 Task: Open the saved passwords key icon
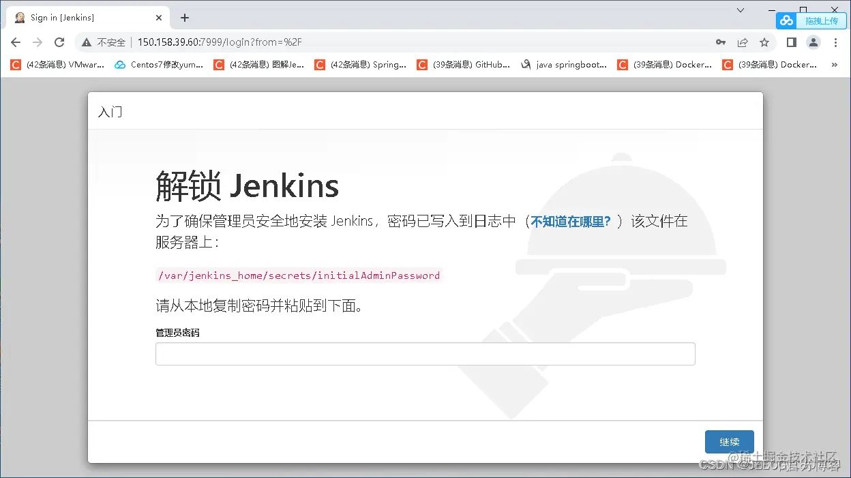(x=721, y=42)
